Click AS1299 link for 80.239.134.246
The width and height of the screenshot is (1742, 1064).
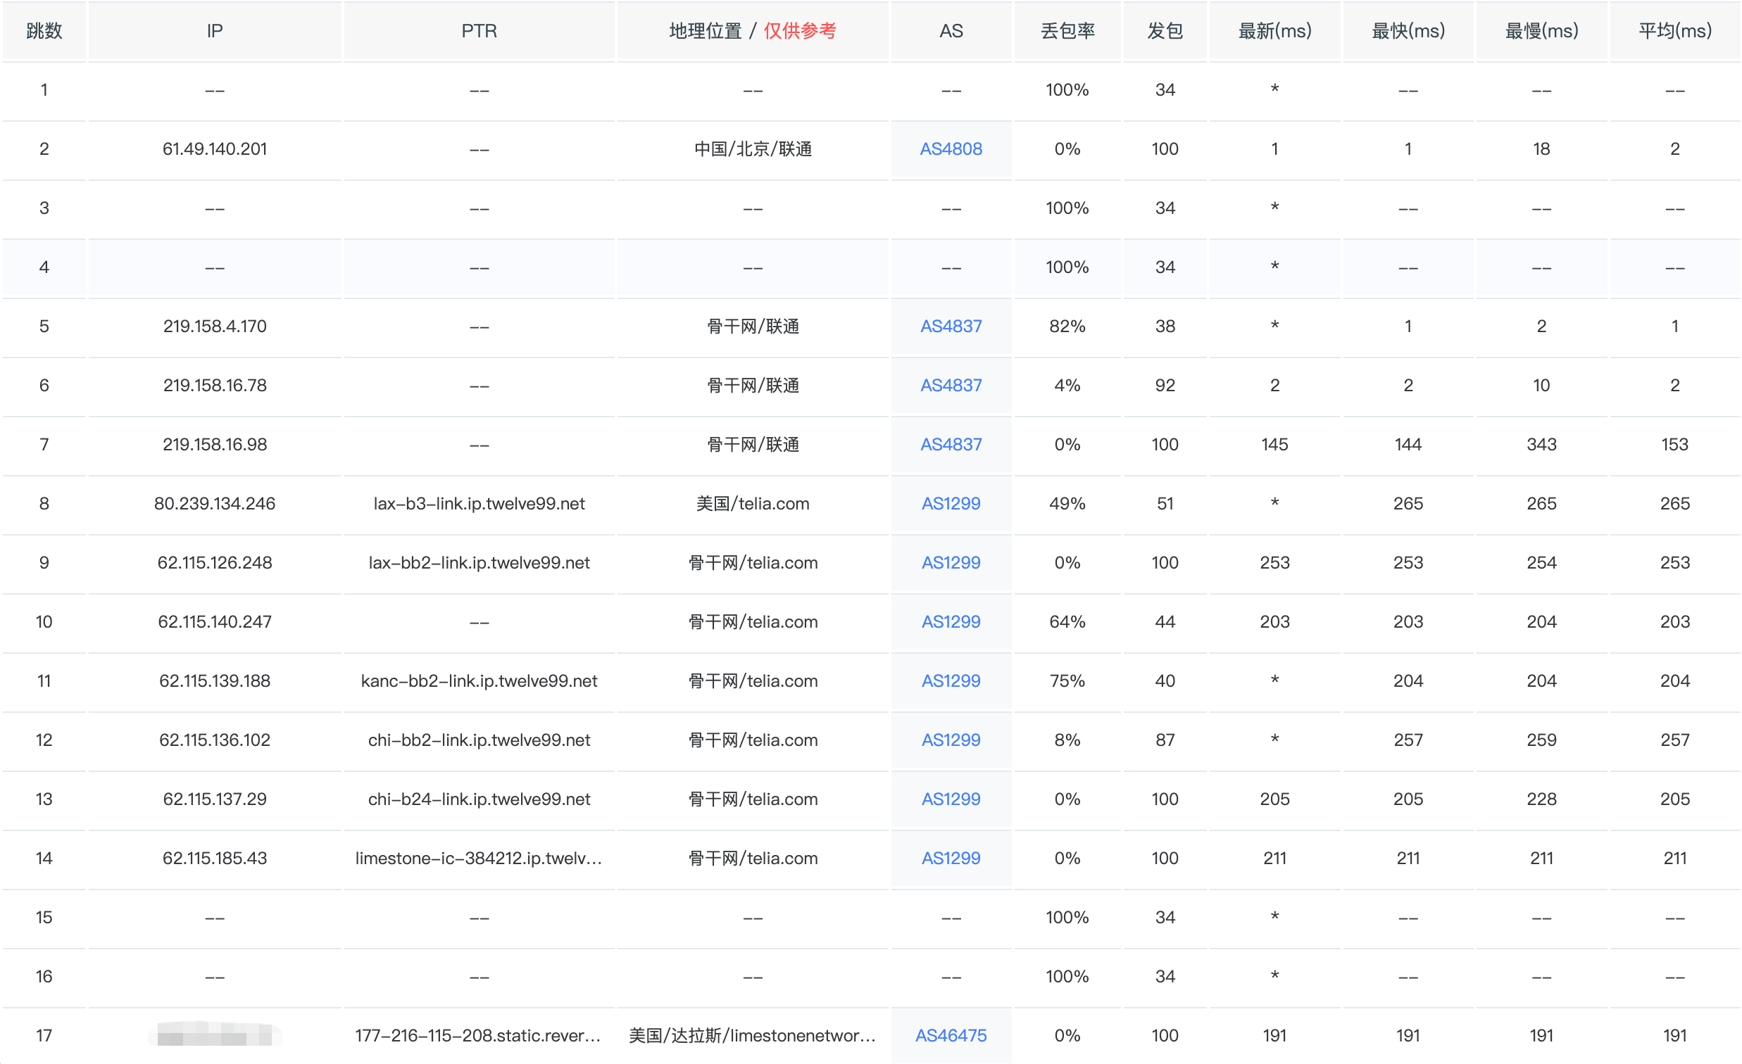click(x=951, y=504)
